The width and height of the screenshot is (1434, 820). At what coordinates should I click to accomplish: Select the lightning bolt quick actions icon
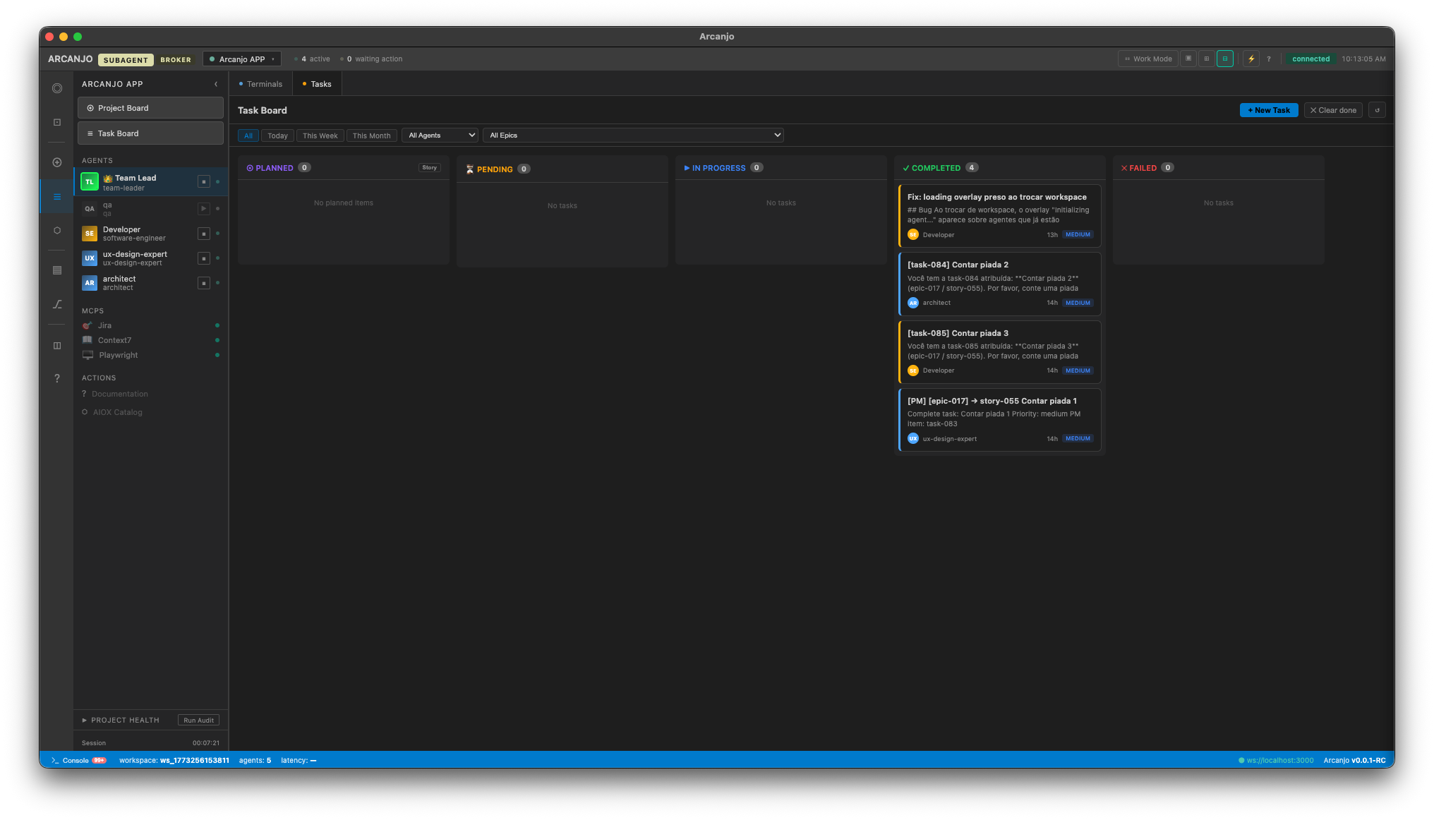click(1251, 59)
